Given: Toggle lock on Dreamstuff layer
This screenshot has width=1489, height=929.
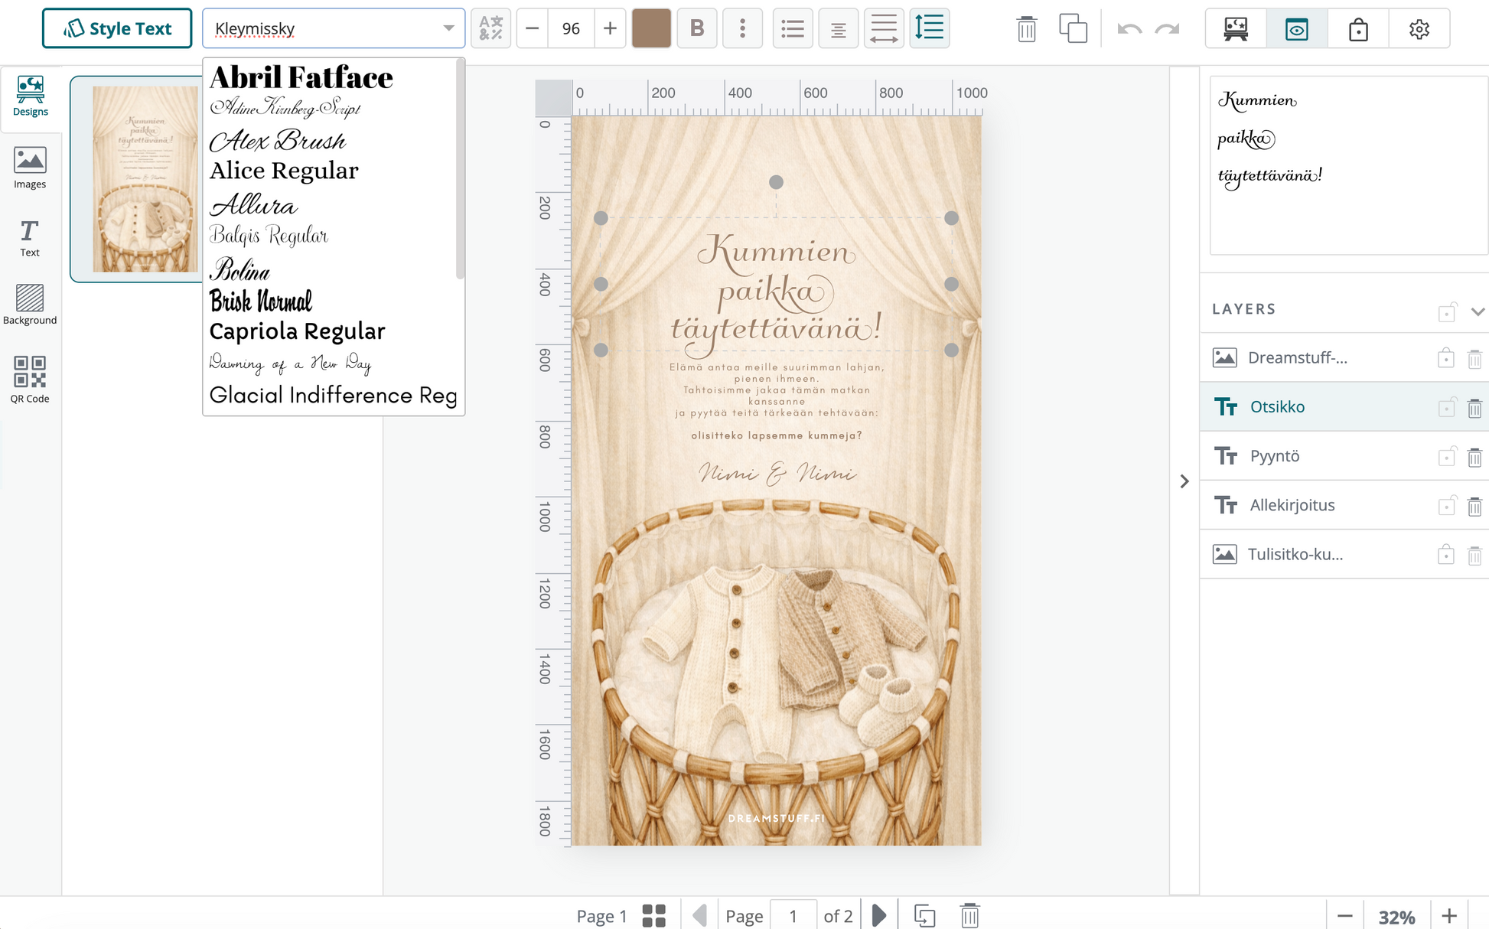Looking at the screenshot, I should point(1446,357).
